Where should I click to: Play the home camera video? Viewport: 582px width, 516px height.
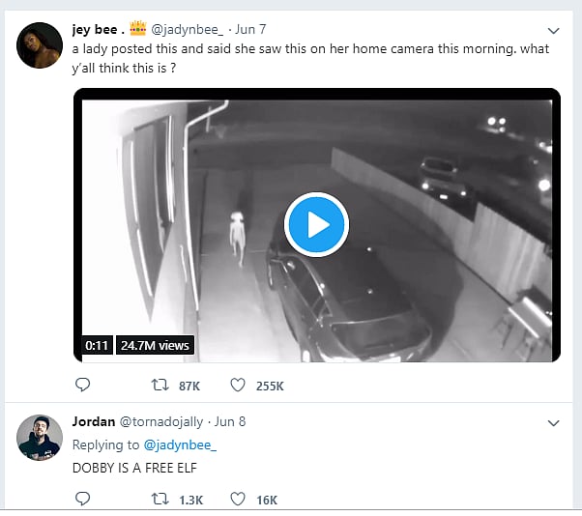(316, 225)
